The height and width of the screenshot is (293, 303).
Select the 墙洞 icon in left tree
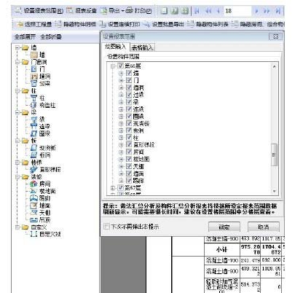(34, 77)
